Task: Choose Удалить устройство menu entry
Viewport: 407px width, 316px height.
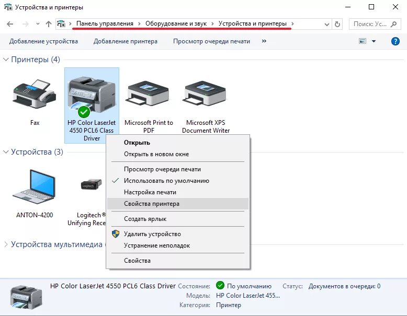Action: point(178,234)
